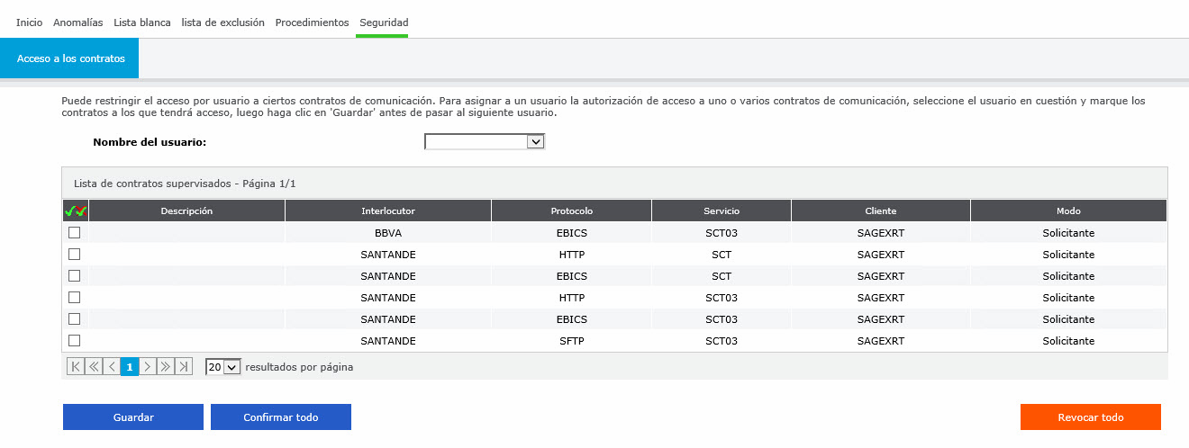Sort by the Protocolo column header

(x=571, y=211)
